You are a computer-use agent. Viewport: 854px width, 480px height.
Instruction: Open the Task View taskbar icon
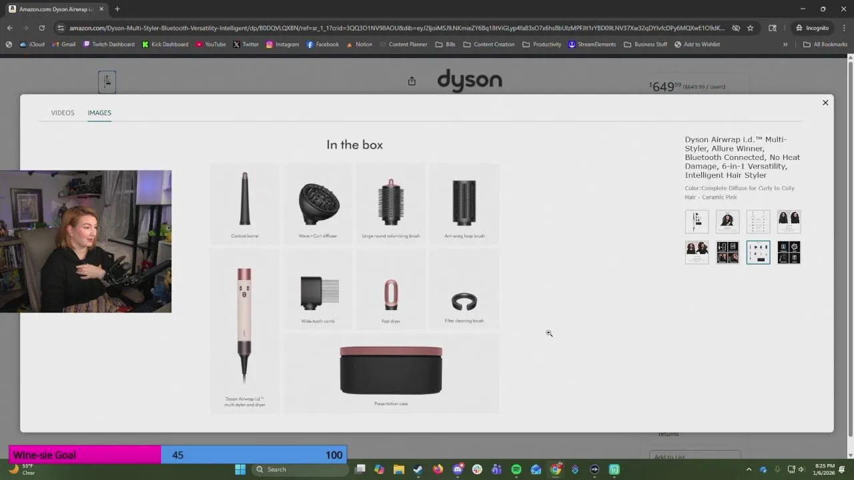(360, 469)
